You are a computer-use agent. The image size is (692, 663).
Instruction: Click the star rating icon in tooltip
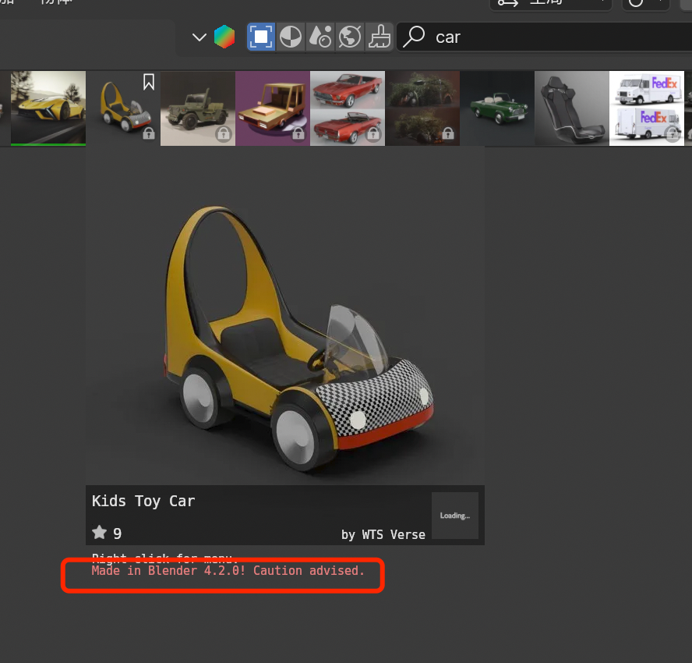[x=100, y=533]
